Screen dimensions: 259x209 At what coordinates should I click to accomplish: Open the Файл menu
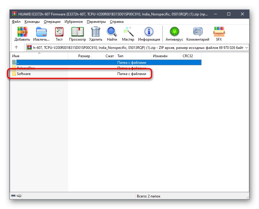(x=16, y=22)
